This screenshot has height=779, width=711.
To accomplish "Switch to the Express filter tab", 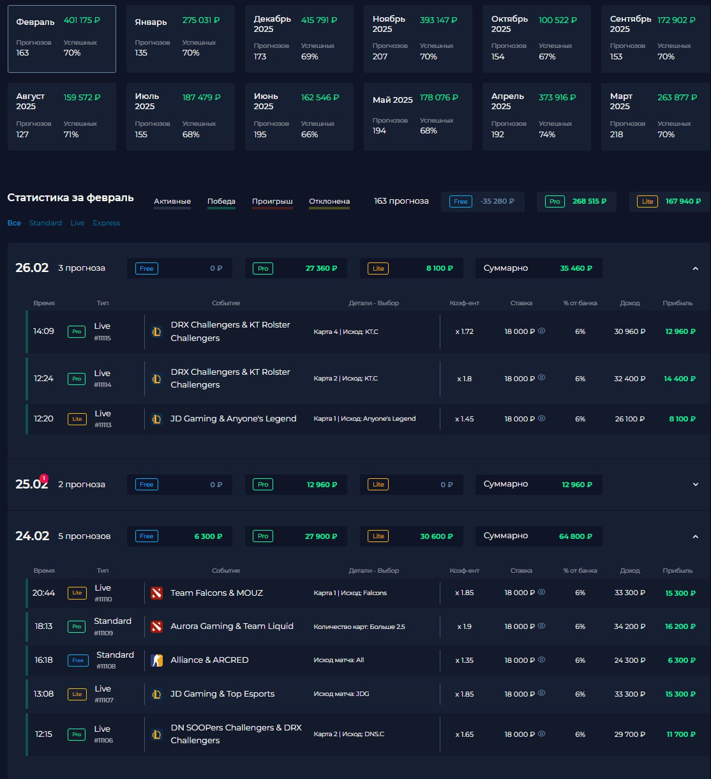I will 106,223.
